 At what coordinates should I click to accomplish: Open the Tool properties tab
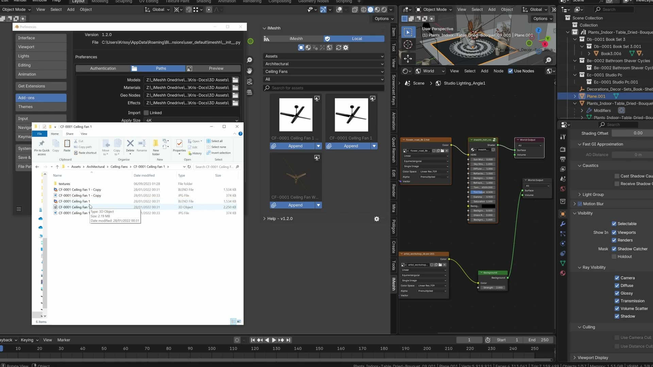563,137
